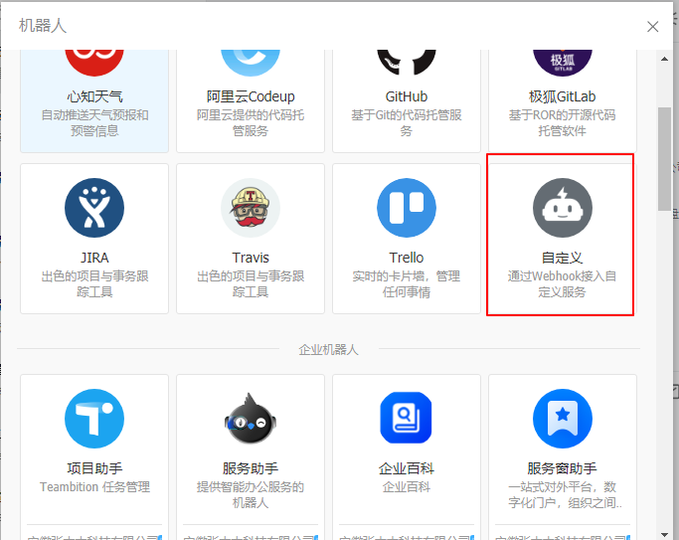Click the vertical scrollbar thumb

(664, 159)
